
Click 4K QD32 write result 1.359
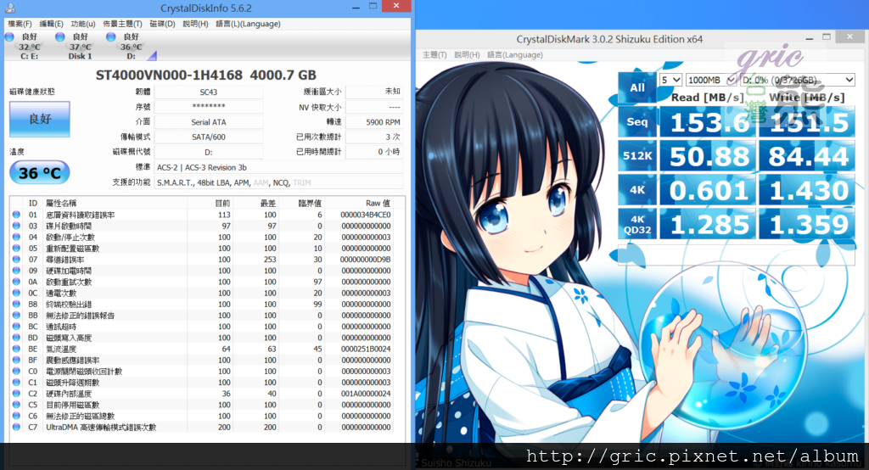[806, 224]
